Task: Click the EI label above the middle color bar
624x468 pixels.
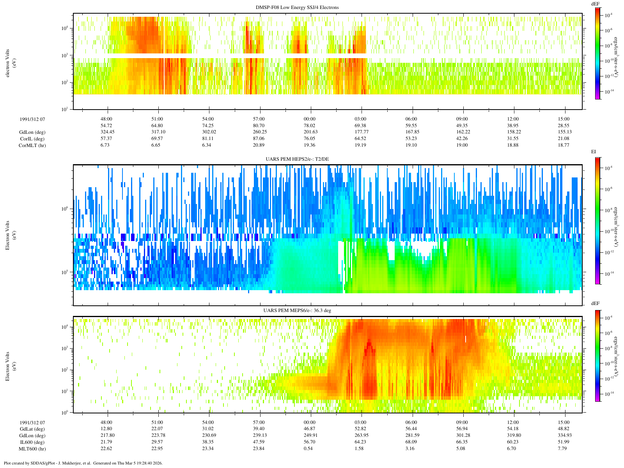Action: click(593, 151)
